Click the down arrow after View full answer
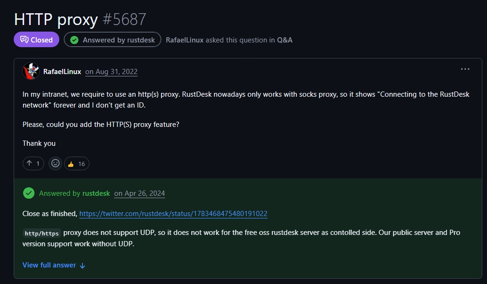487x284 pixels. click(82, 266)
